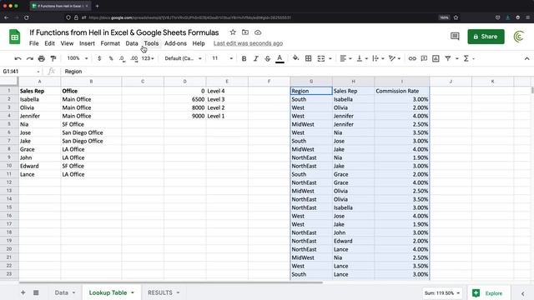Insert a chart
The height and width of the screenshot is (300, 534).
pos(436,58)
